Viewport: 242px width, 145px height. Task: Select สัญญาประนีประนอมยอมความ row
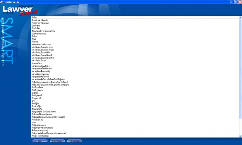tap(135, 31)
